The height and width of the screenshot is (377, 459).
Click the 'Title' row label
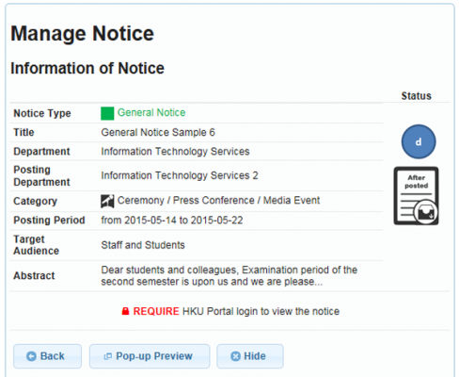pyautogui.click(x=24, y=132)
